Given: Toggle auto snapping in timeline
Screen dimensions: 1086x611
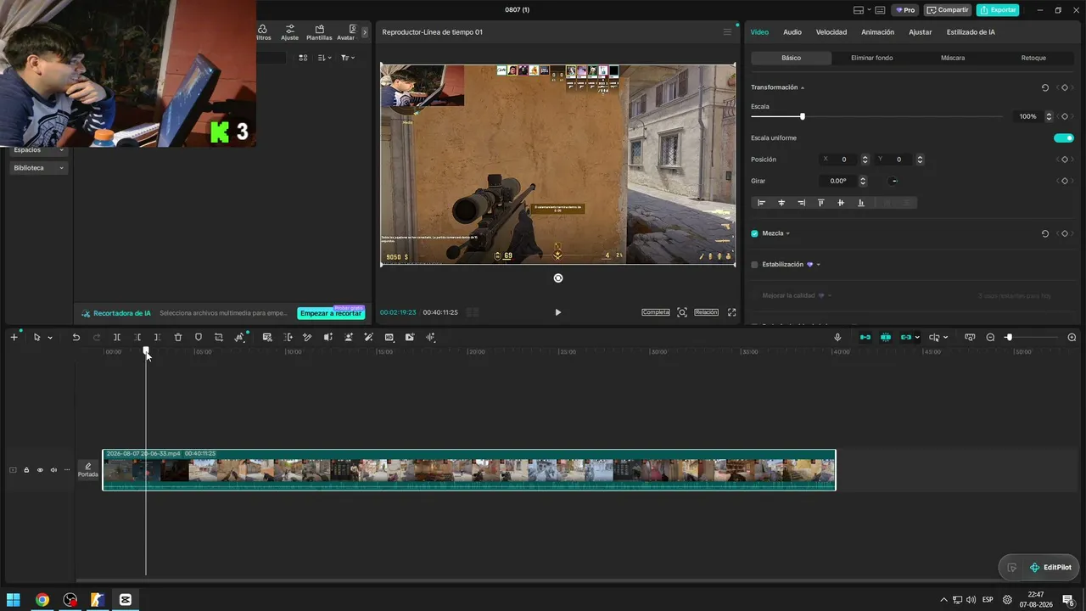Looking at the screenshot, I should coord(886,337).
